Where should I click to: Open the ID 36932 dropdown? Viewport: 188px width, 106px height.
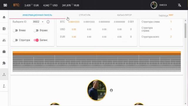tap(38, 22)
